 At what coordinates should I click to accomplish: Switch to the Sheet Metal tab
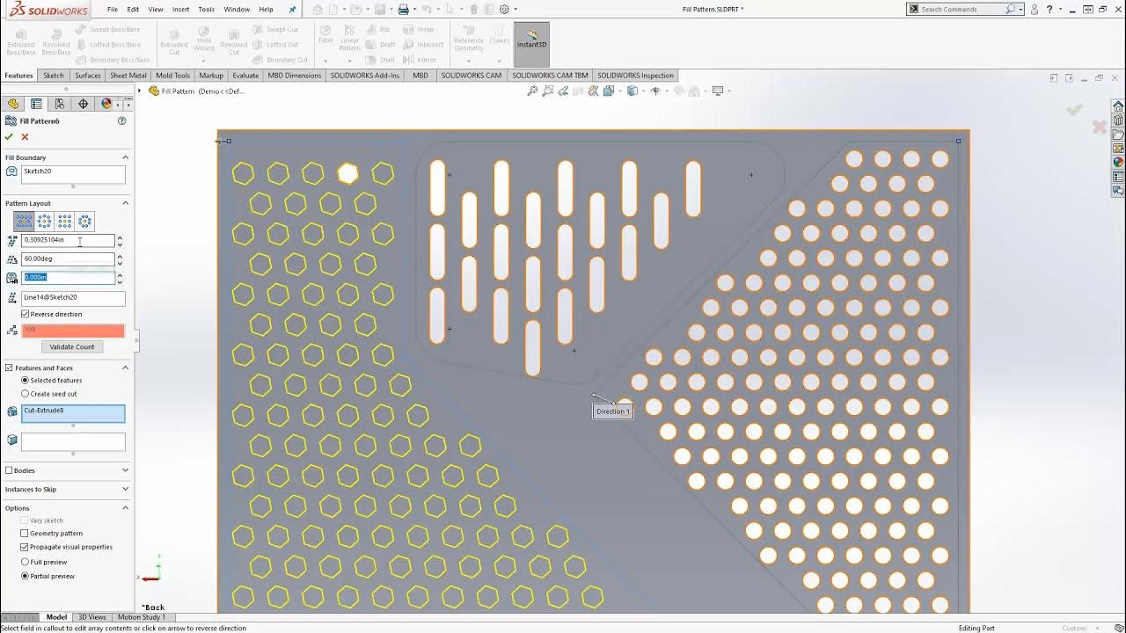click(128, 76)
